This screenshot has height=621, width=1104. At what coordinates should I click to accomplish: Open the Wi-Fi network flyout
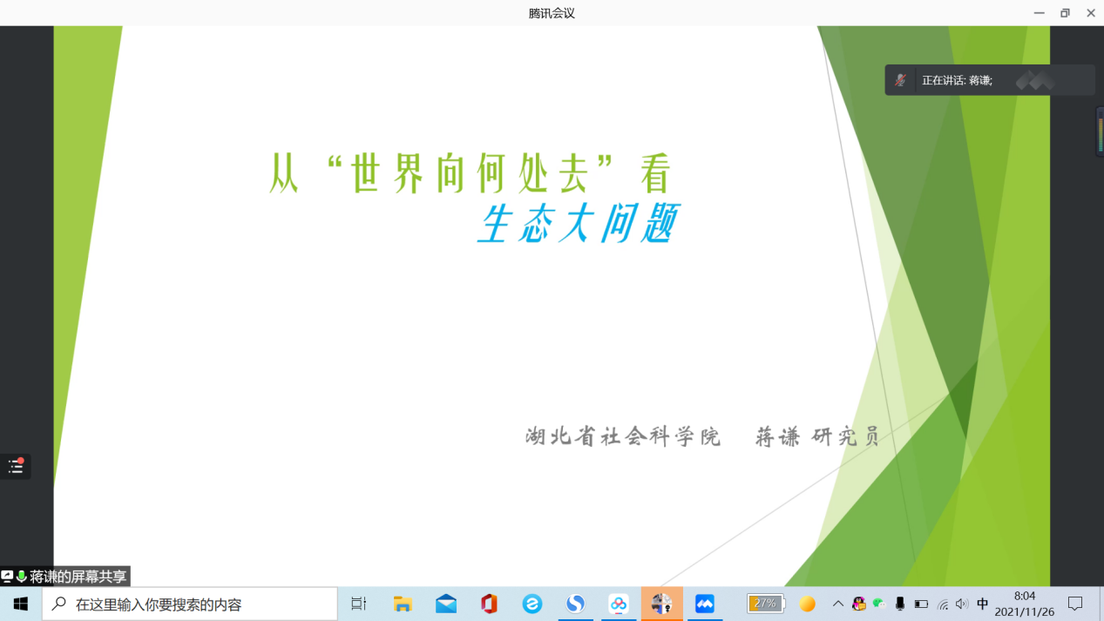tap(942, 604)
